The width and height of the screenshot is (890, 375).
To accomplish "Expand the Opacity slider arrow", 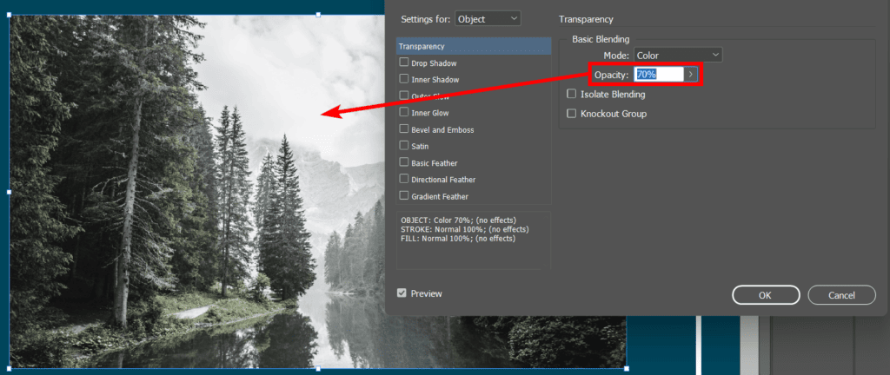I will 691,75.
